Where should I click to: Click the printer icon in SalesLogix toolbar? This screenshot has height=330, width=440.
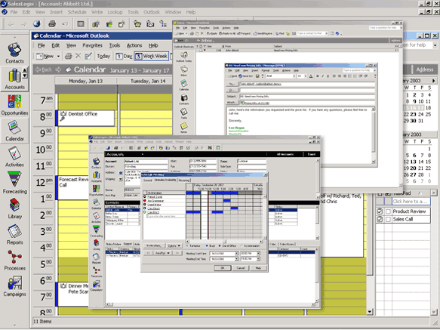click(52, 24)
